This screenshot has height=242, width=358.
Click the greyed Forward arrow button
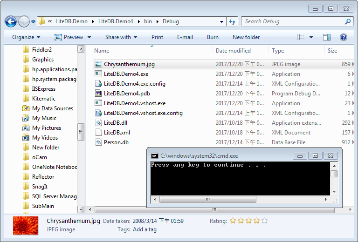[24, 22]
